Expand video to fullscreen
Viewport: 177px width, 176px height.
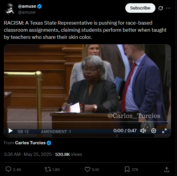coord(164,131)
